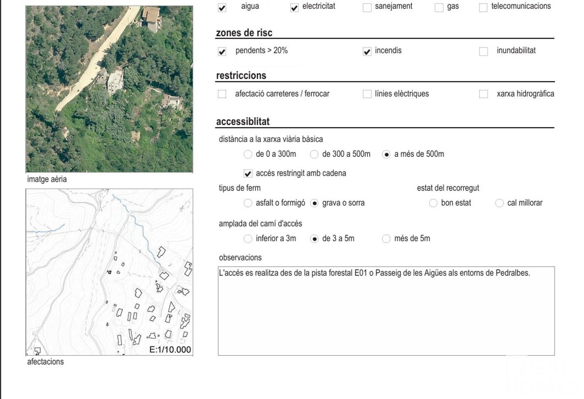Enable the telecomunicacions checkbox
Viewport: 584px width, 399px height.
tap(483, 8)
